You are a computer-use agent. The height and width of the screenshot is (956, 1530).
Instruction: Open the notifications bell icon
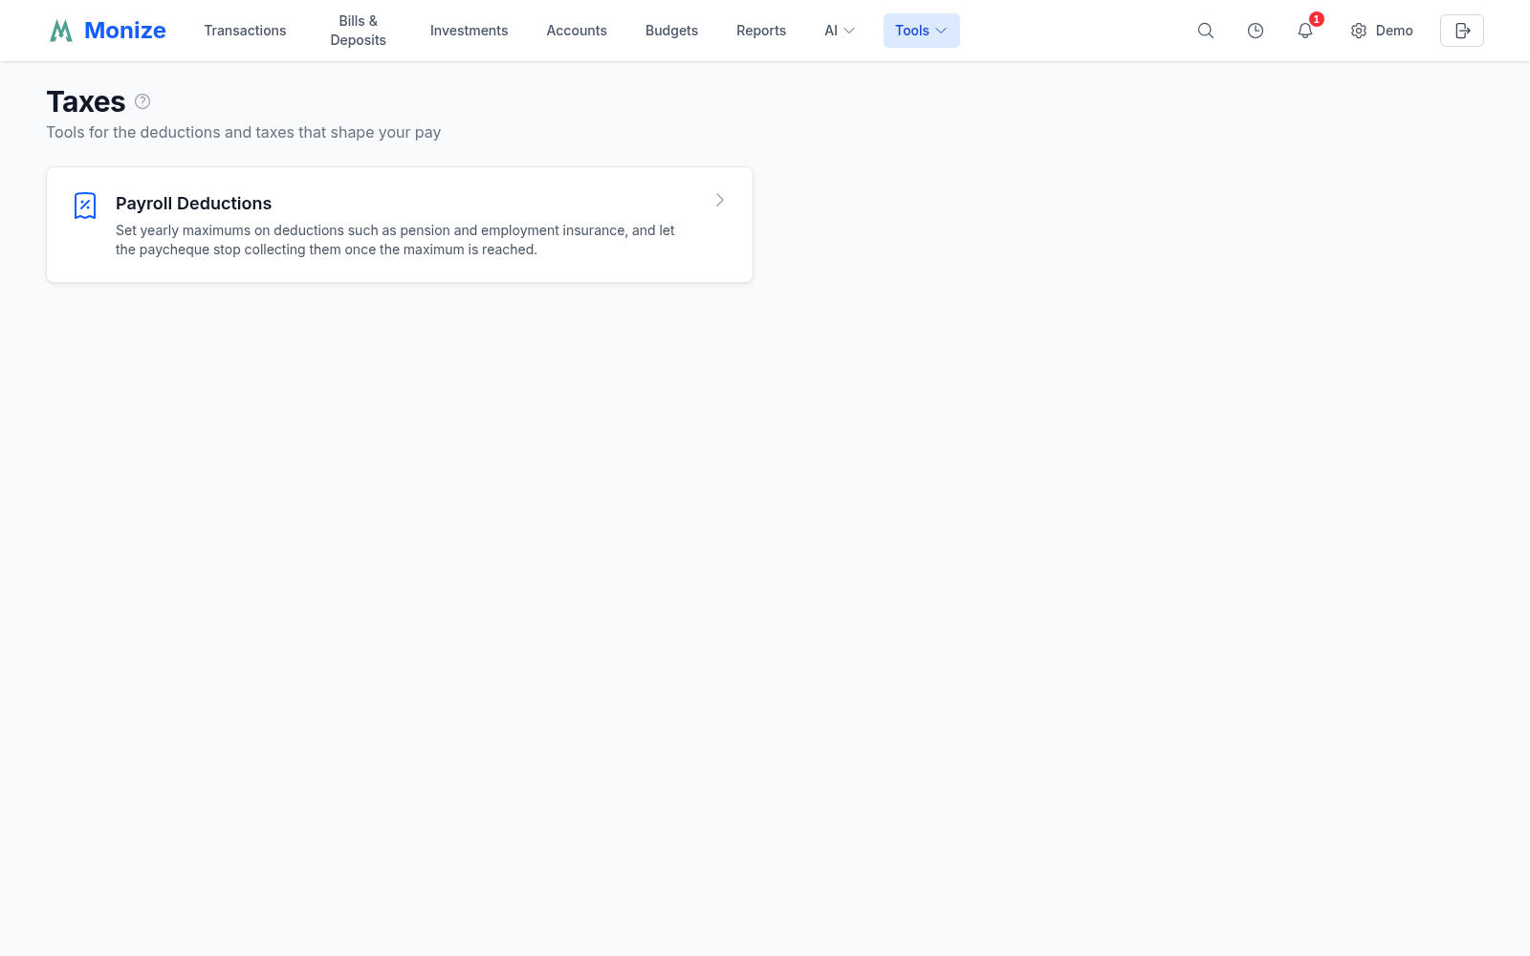coord(1305,31)
